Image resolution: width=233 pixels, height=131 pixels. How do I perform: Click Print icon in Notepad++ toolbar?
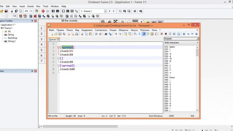(x=77, y=34)
